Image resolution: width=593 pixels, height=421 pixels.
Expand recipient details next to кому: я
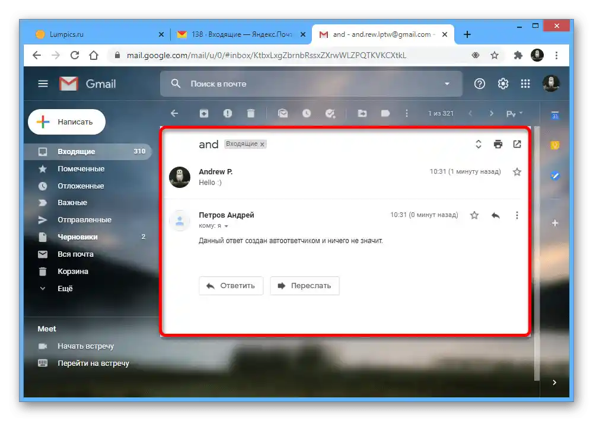tap(226, 226)
